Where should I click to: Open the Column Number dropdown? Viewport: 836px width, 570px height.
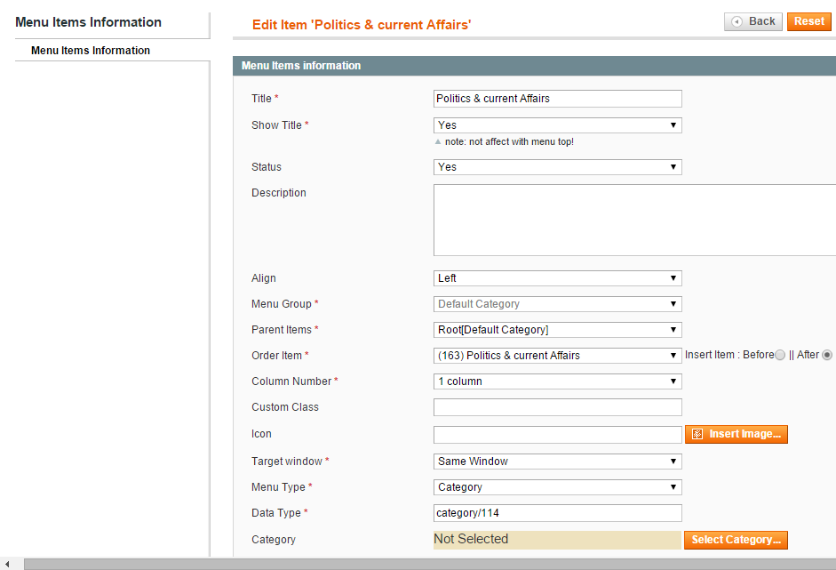[558, 381]
